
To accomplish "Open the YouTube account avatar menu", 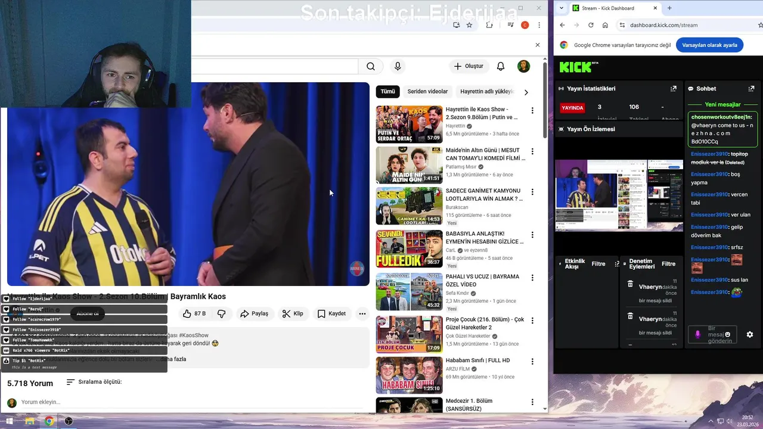I will [x=523, y=66].
